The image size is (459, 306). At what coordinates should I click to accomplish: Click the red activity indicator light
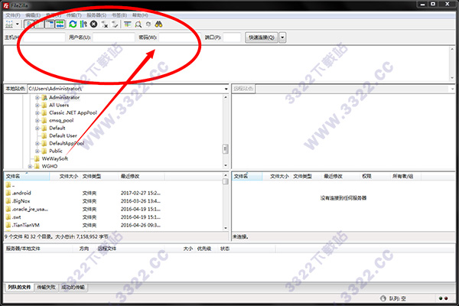coord(446,298)
